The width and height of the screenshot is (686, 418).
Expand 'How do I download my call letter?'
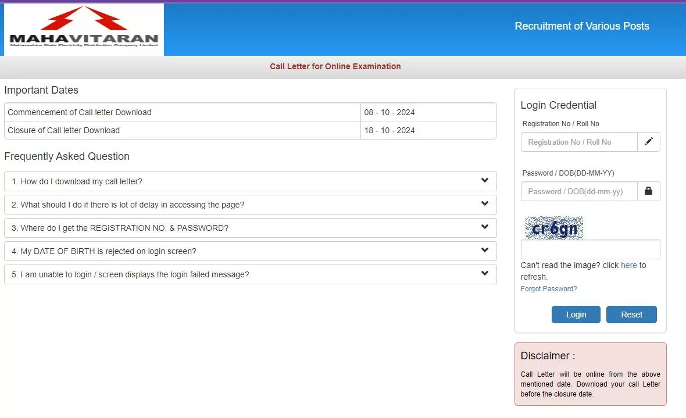coord(250,181)
